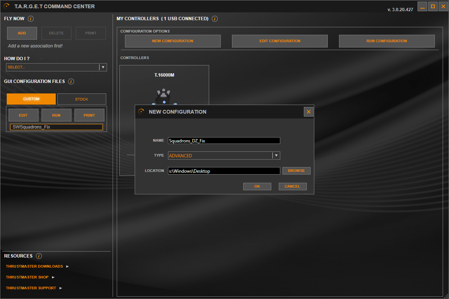Image resolution: width=449 pixels, height=299 pixels.
Task: Close the Command Center window
Action: point(443,6)
